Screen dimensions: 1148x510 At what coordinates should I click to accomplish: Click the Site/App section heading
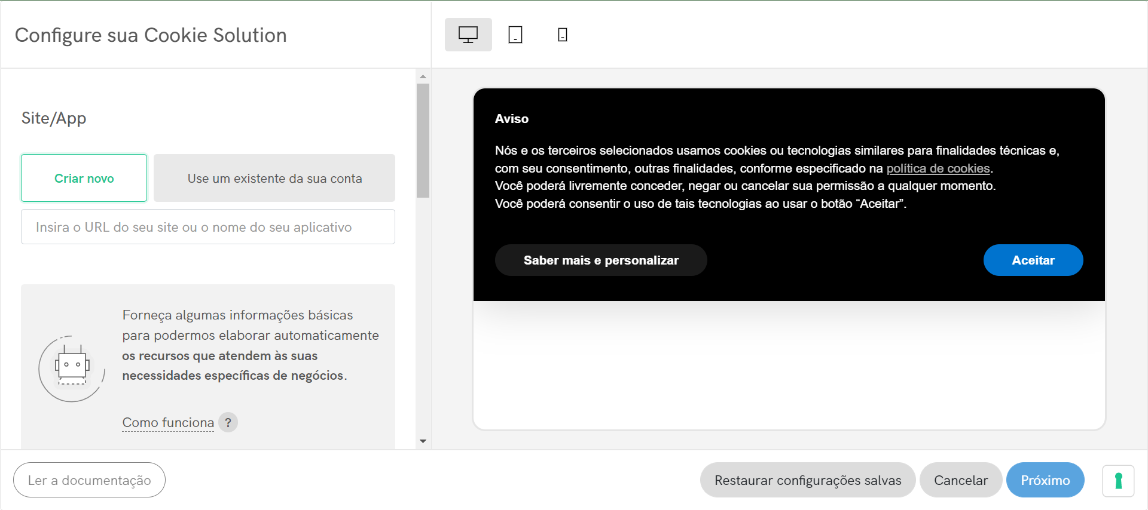tap(54, 118)
